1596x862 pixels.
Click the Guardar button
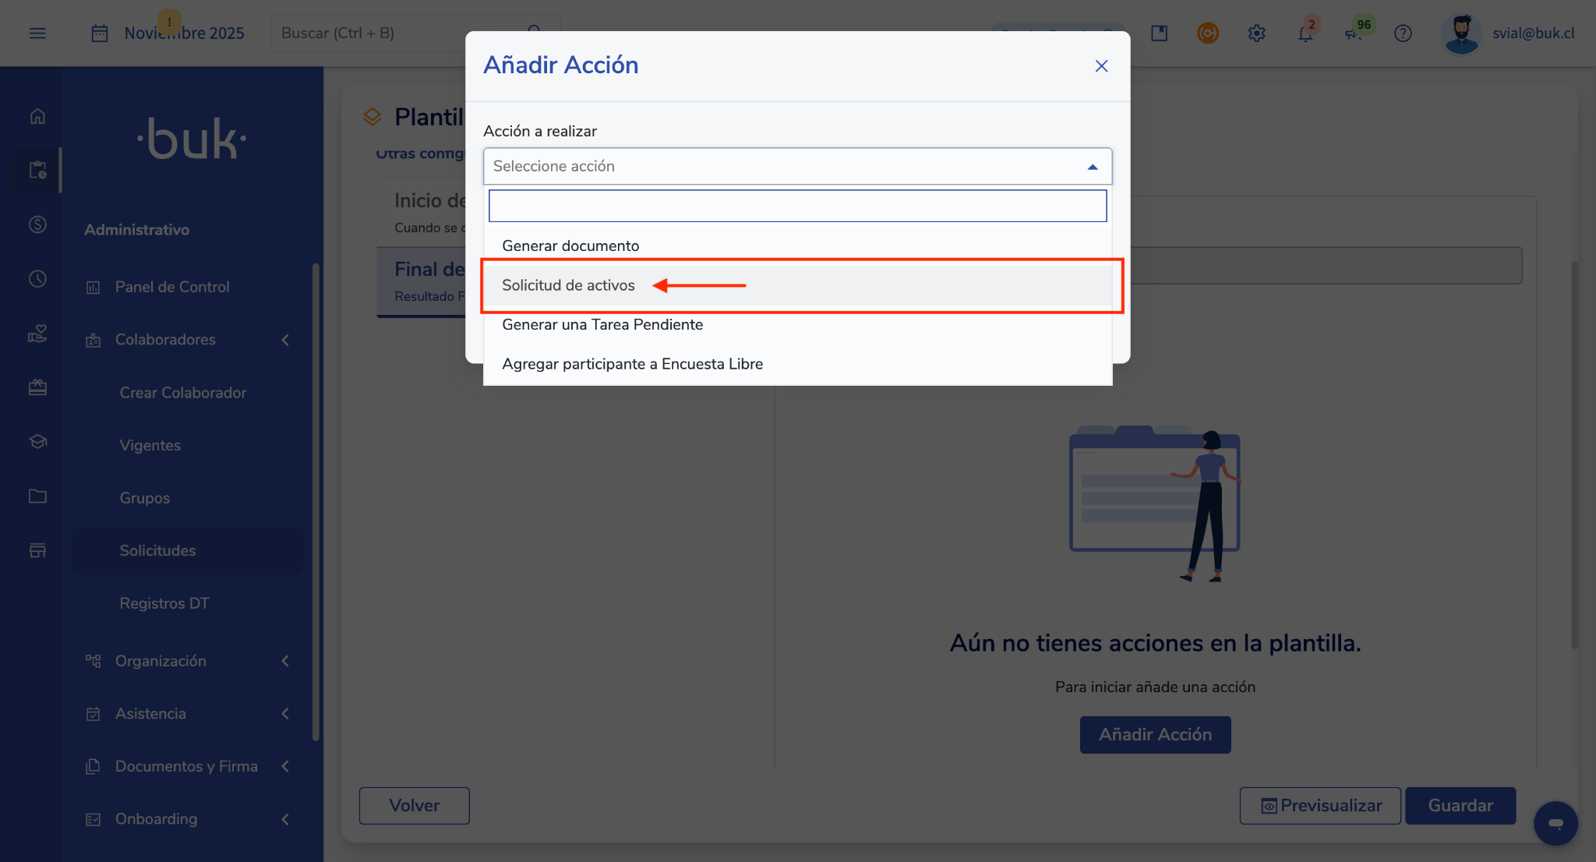pyautogui.click(x=1460, y=805)
